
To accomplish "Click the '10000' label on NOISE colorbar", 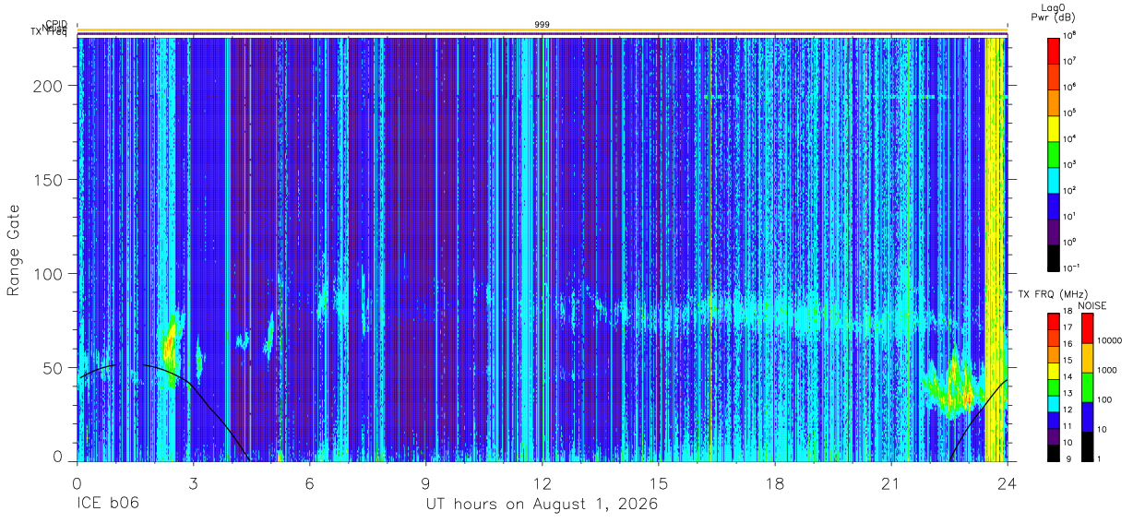I will (1108, 342).
